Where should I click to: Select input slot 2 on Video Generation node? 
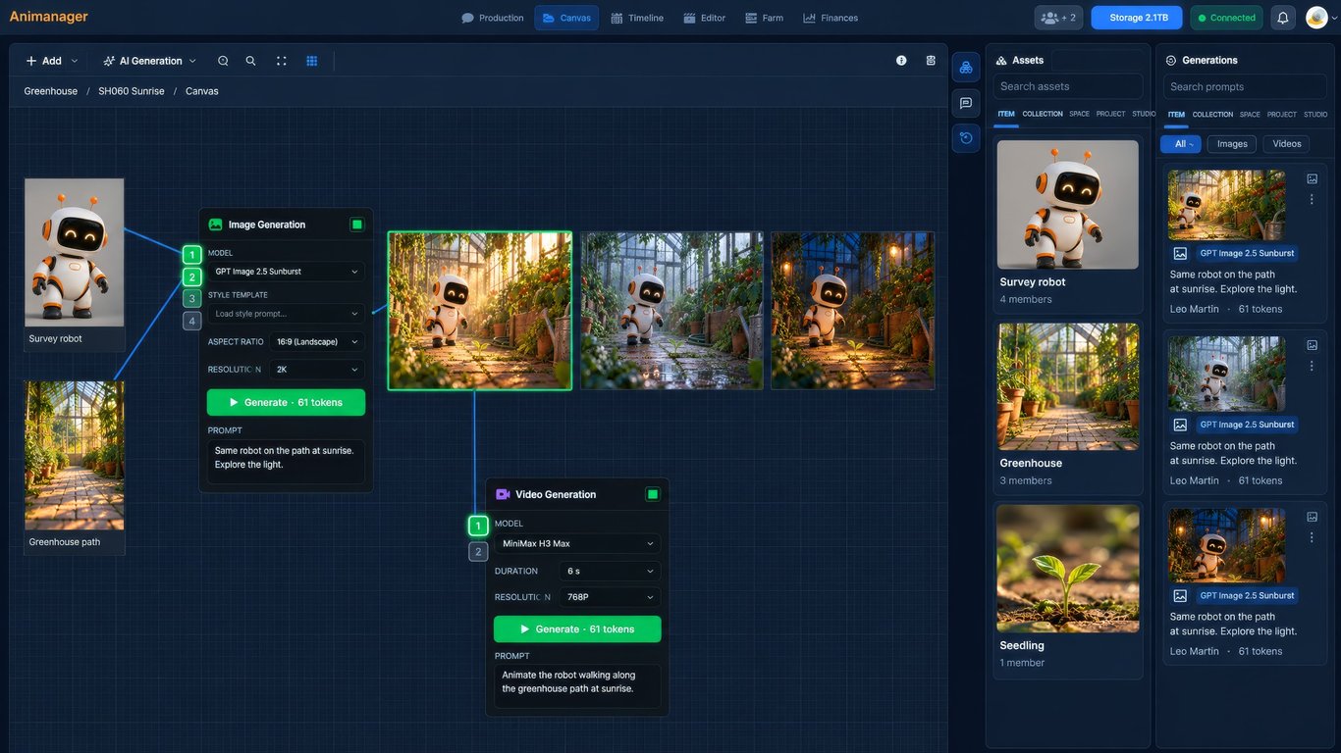tap(478, 551)
